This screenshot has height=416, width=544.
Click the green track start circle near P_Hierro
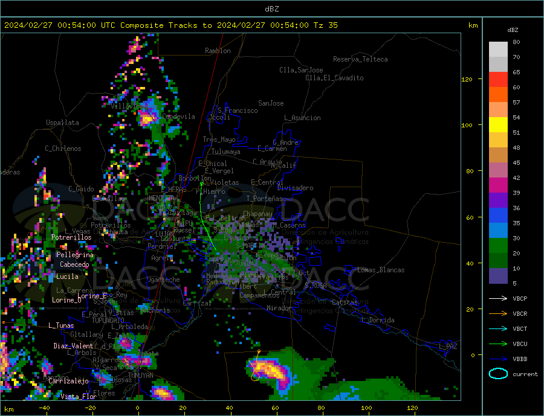coord(201,184)
